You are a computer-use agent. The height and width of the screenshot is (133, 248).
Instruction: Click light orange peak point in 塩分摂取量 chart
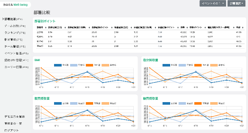[x=211, y=71]
